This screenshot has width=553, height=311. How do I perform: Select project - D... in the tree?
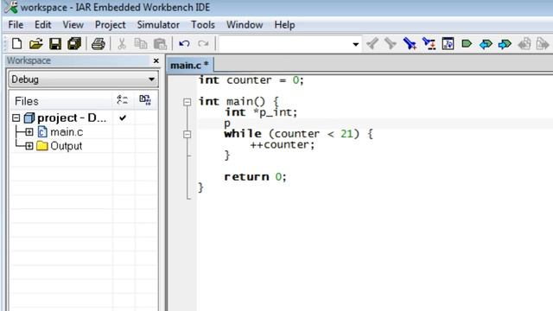click(x=72, y=117)
